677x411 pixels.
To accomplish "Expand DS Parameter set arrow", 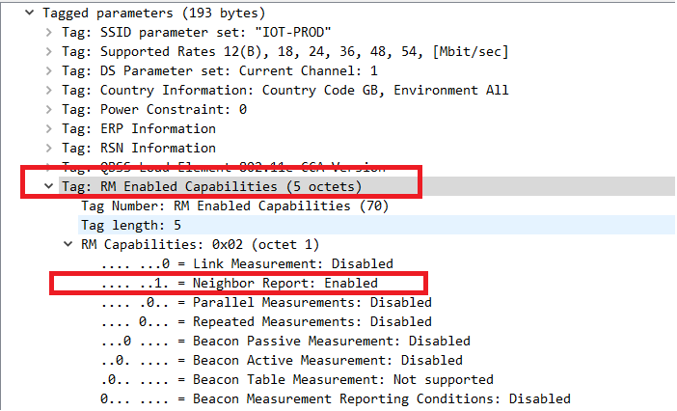I will 49,70.
